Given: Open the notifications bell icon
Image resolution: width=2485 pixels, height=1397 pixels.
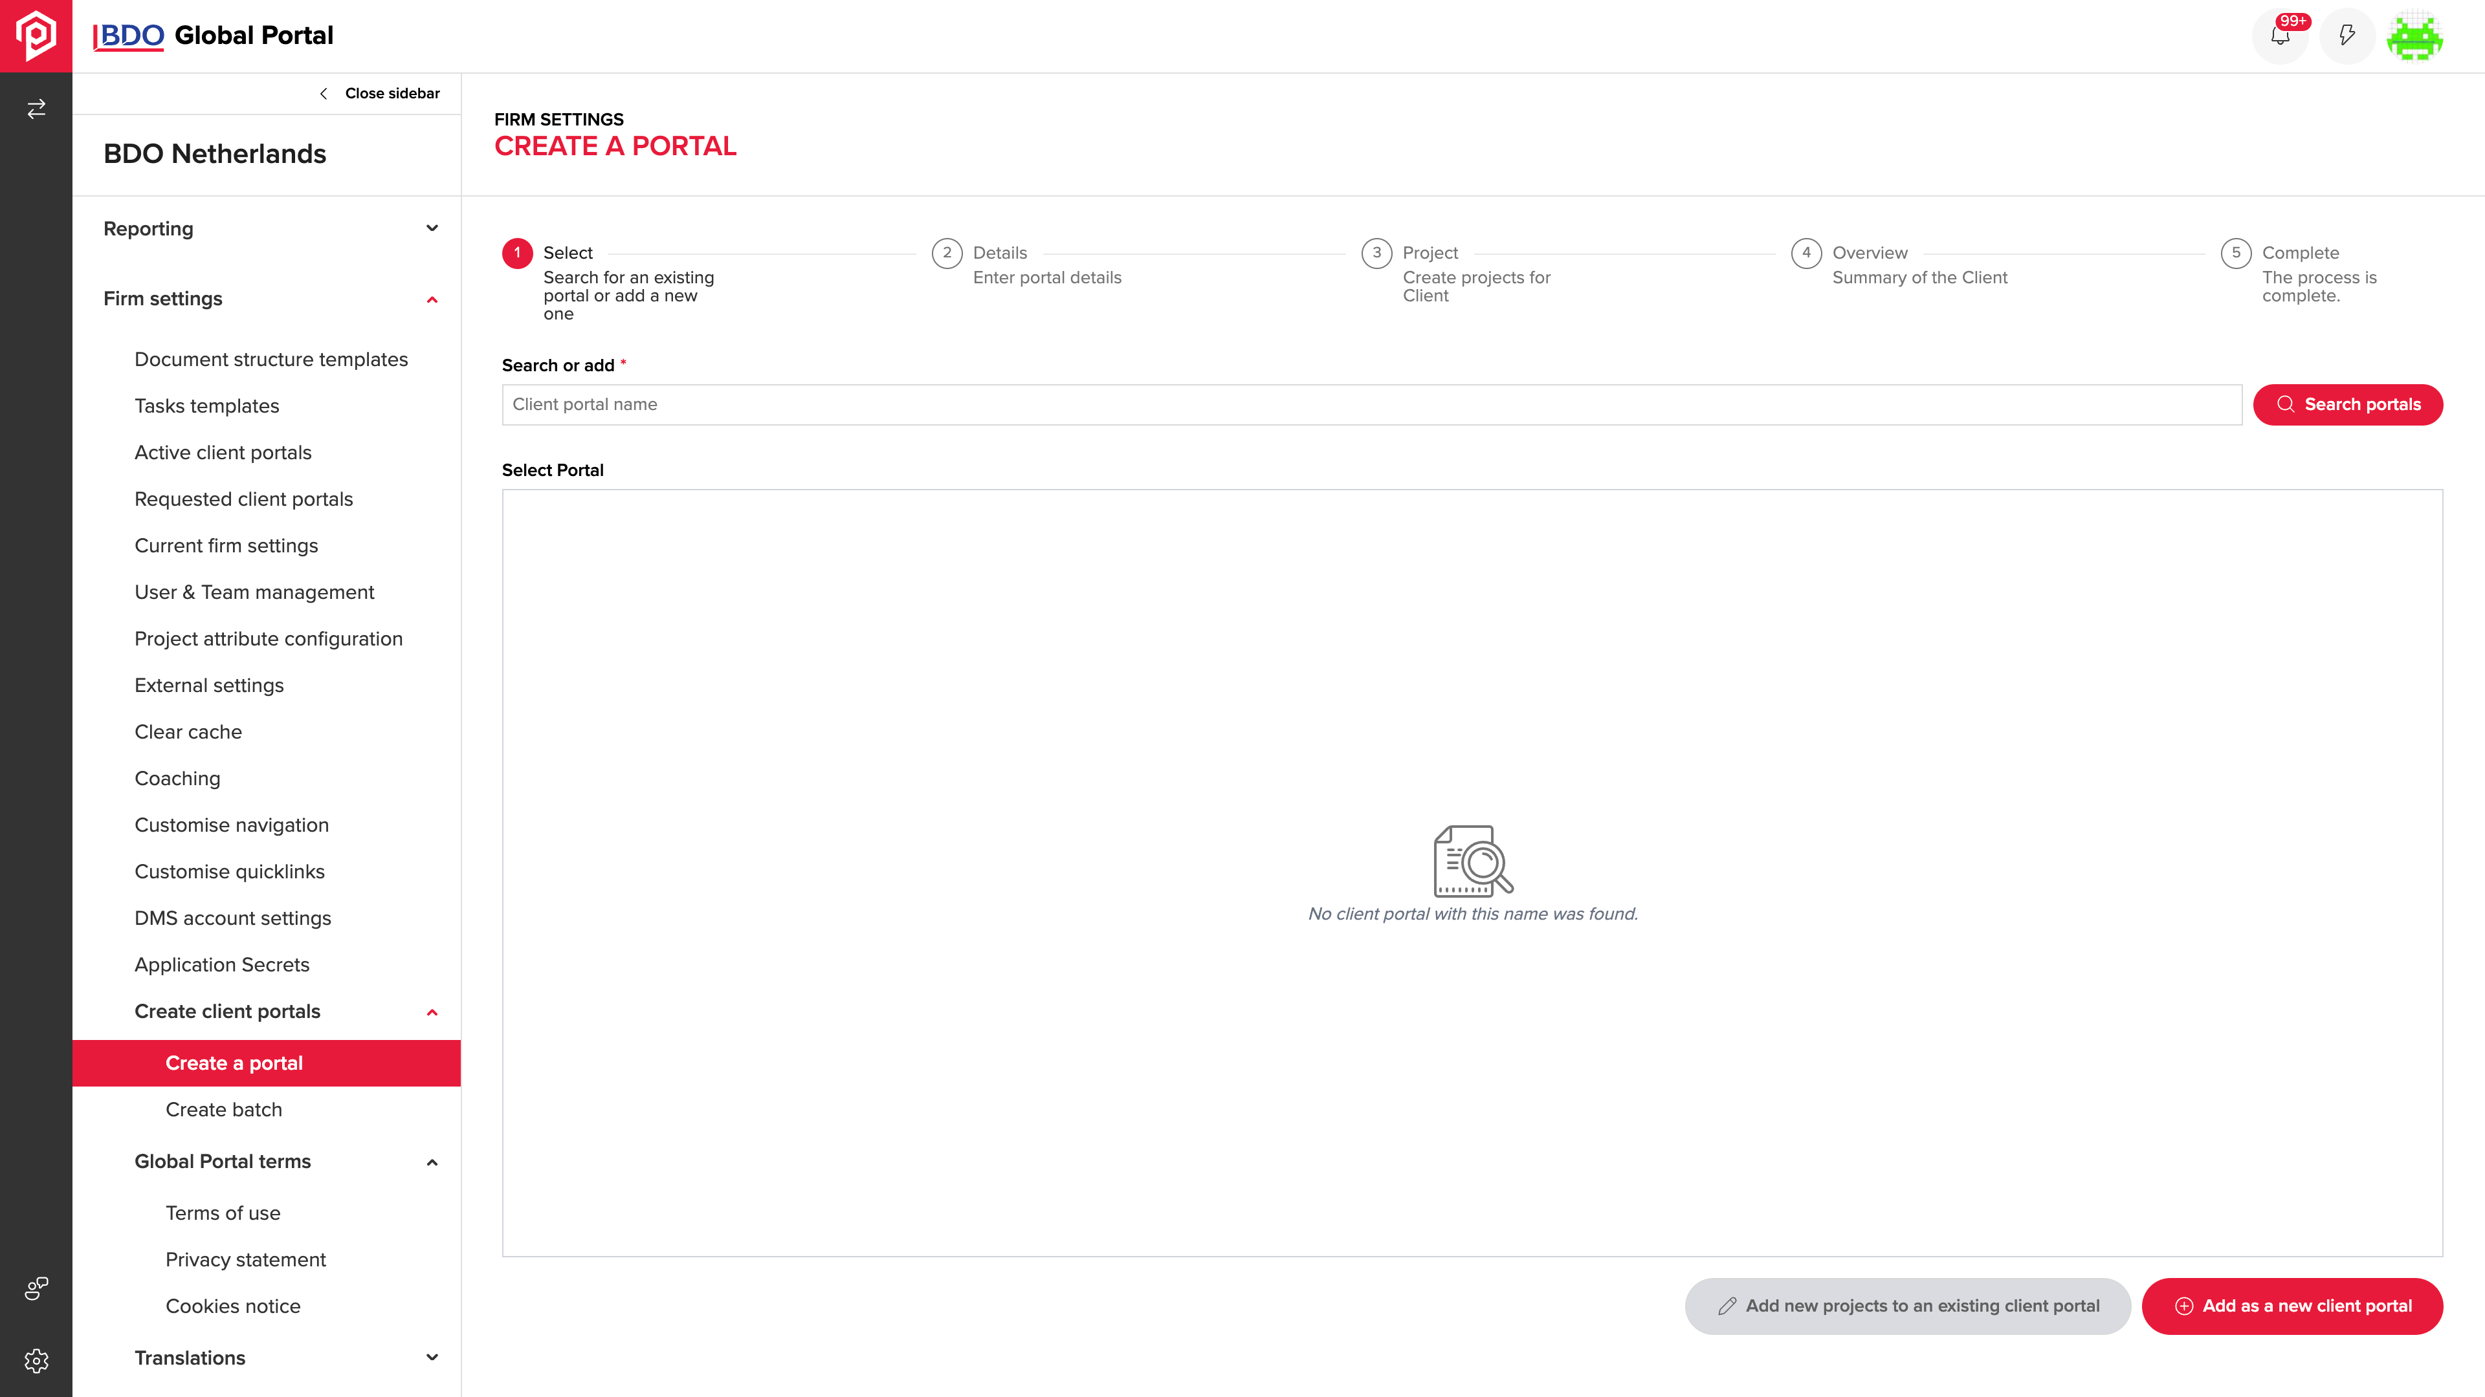Looking at the screenshot, I should click(x=2279, y=36).
